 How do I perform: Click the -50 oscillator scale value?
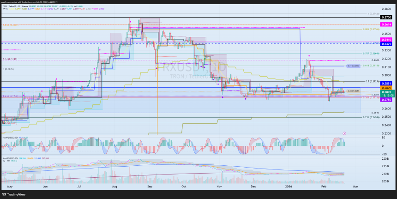click(x=385, y=154)
